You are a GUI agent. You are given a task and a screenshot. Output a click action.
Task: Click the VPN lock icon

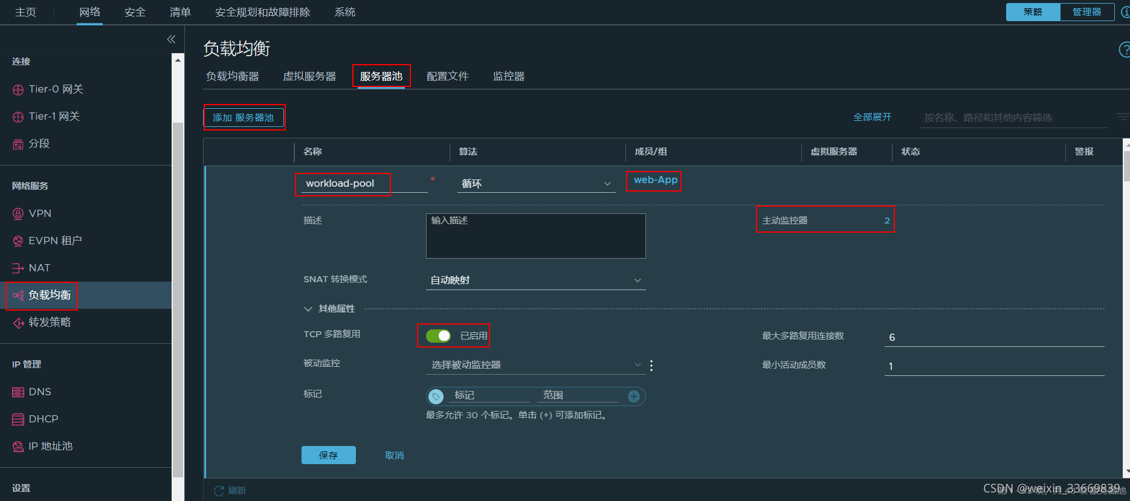(x=18, y=213)
